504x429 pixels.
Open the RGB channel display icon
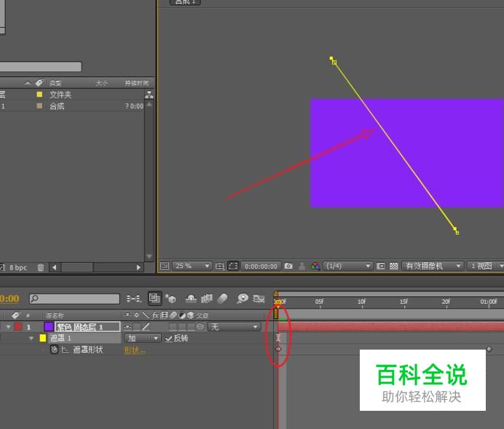coord(315,266)
